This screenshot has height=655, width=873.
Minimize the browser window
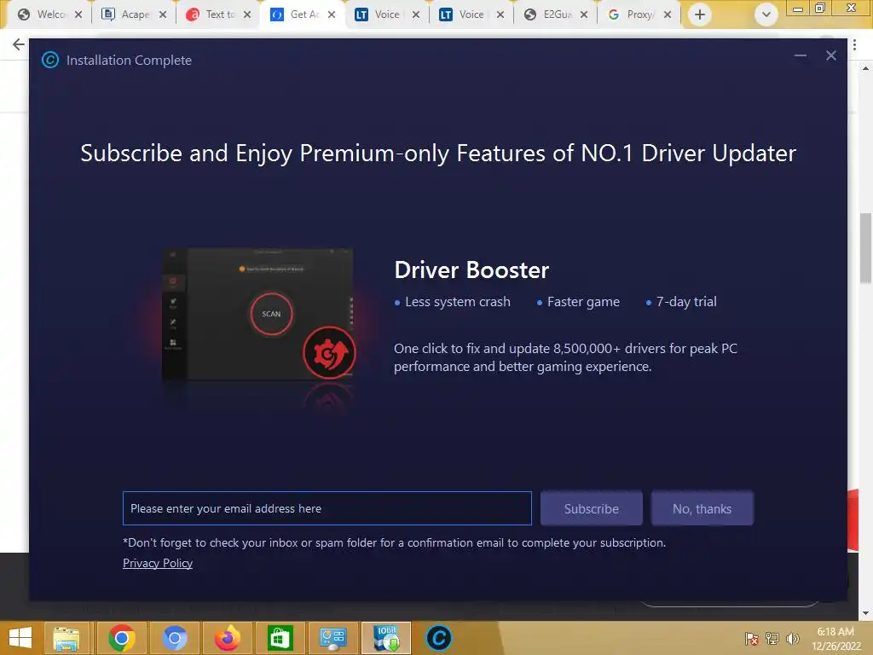[798, 8]
